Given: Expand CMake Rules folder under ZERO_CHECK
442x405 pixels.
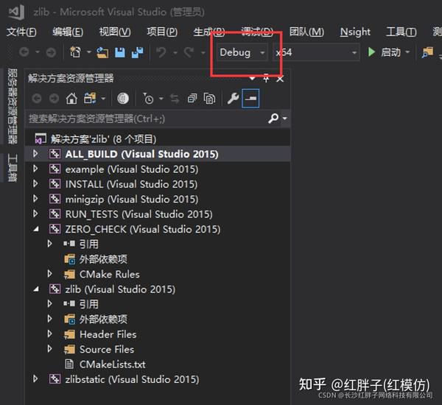Looking at the screenshot, I should 49,274.
